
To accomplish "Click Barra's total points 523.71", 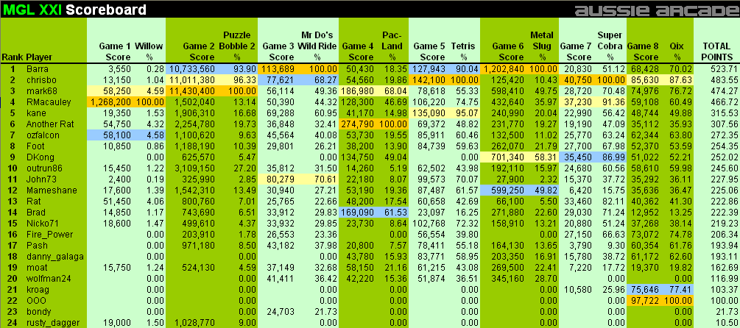I will pyautogui.click(x=716, y=68).
